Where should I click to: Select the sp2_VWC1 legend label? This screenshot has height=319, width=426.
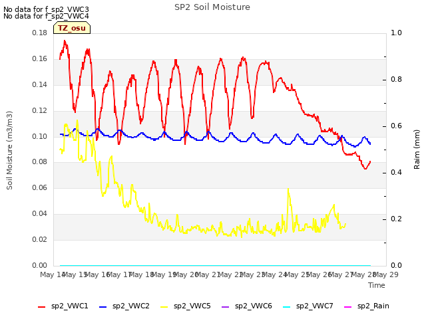click(69, 306)
